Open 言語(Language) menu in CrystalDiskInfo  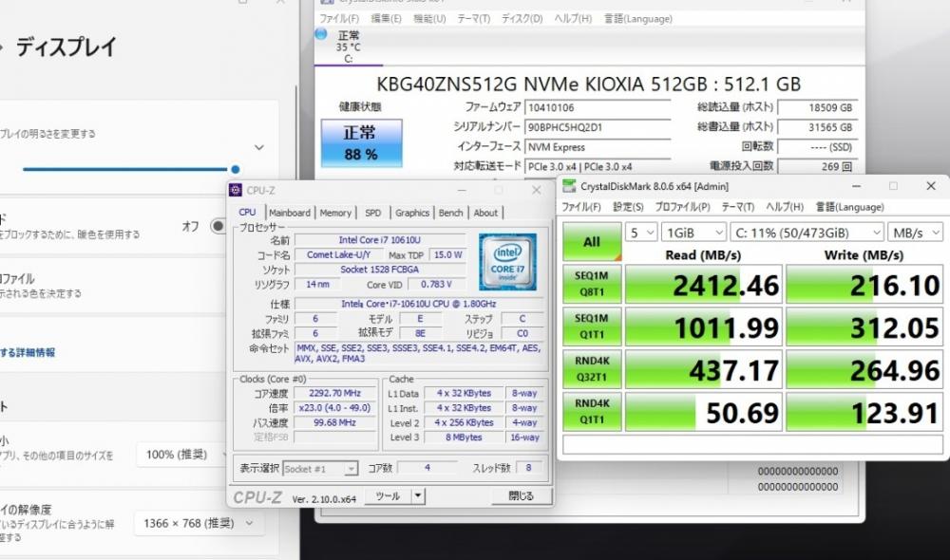638,19
